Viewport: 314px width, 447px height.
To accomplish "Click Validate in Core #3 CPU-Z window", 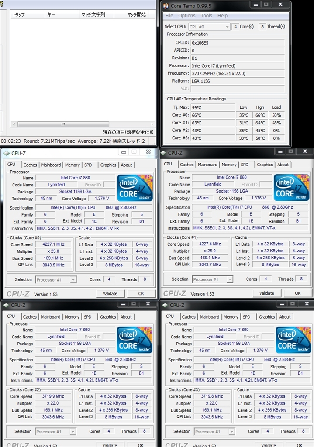I will (269, 445).
